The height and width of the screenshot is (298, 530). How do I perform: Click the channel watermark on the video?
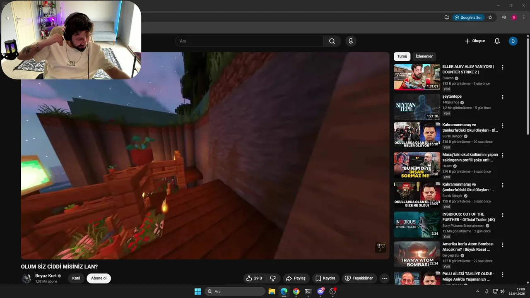[x=381, y=247]
